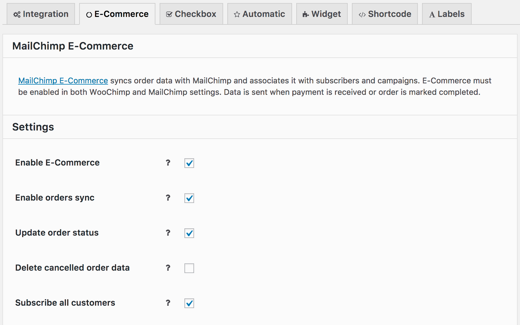
Task: Open the Automatic tab
Action: pyautogui.click(x=259, y=14)
